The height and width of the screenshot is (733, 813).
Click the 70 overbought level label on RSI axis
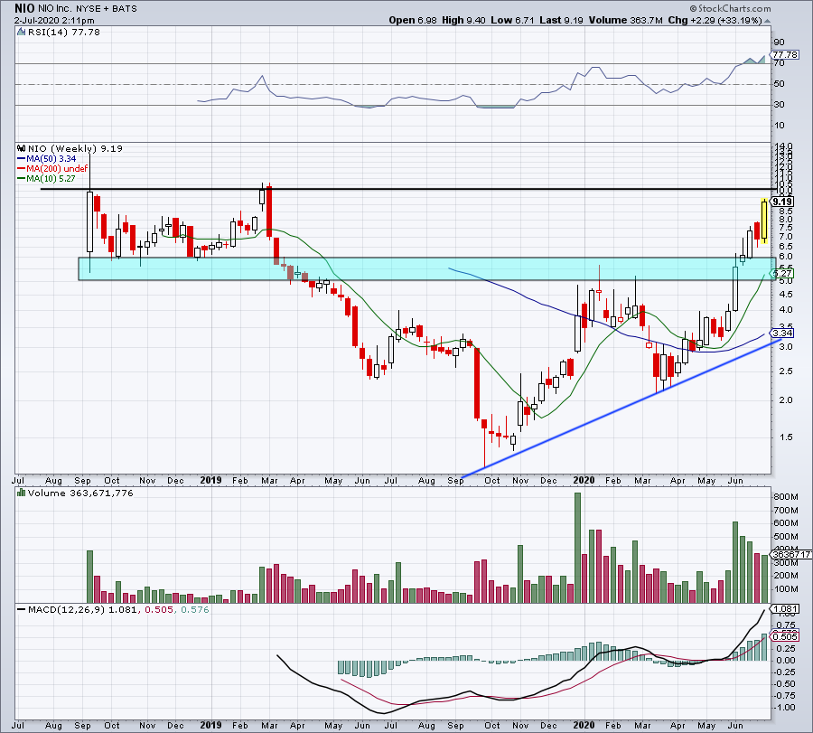(x=779, y=63)
